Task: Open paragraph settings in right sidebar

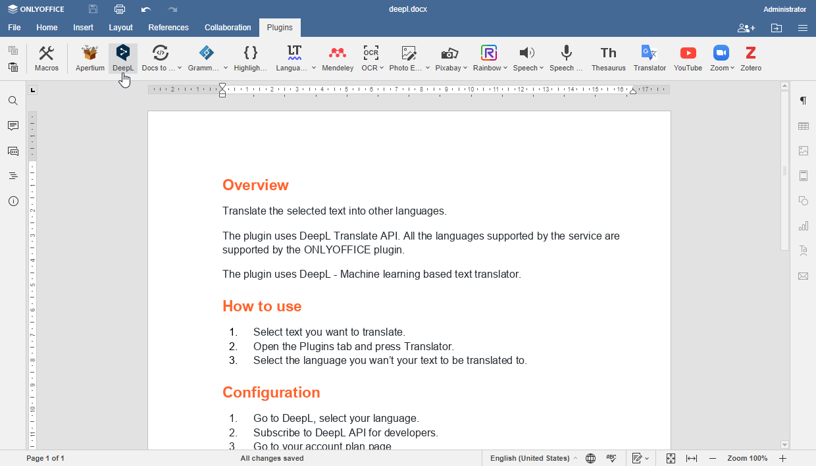Action: (x=803, y=101)
